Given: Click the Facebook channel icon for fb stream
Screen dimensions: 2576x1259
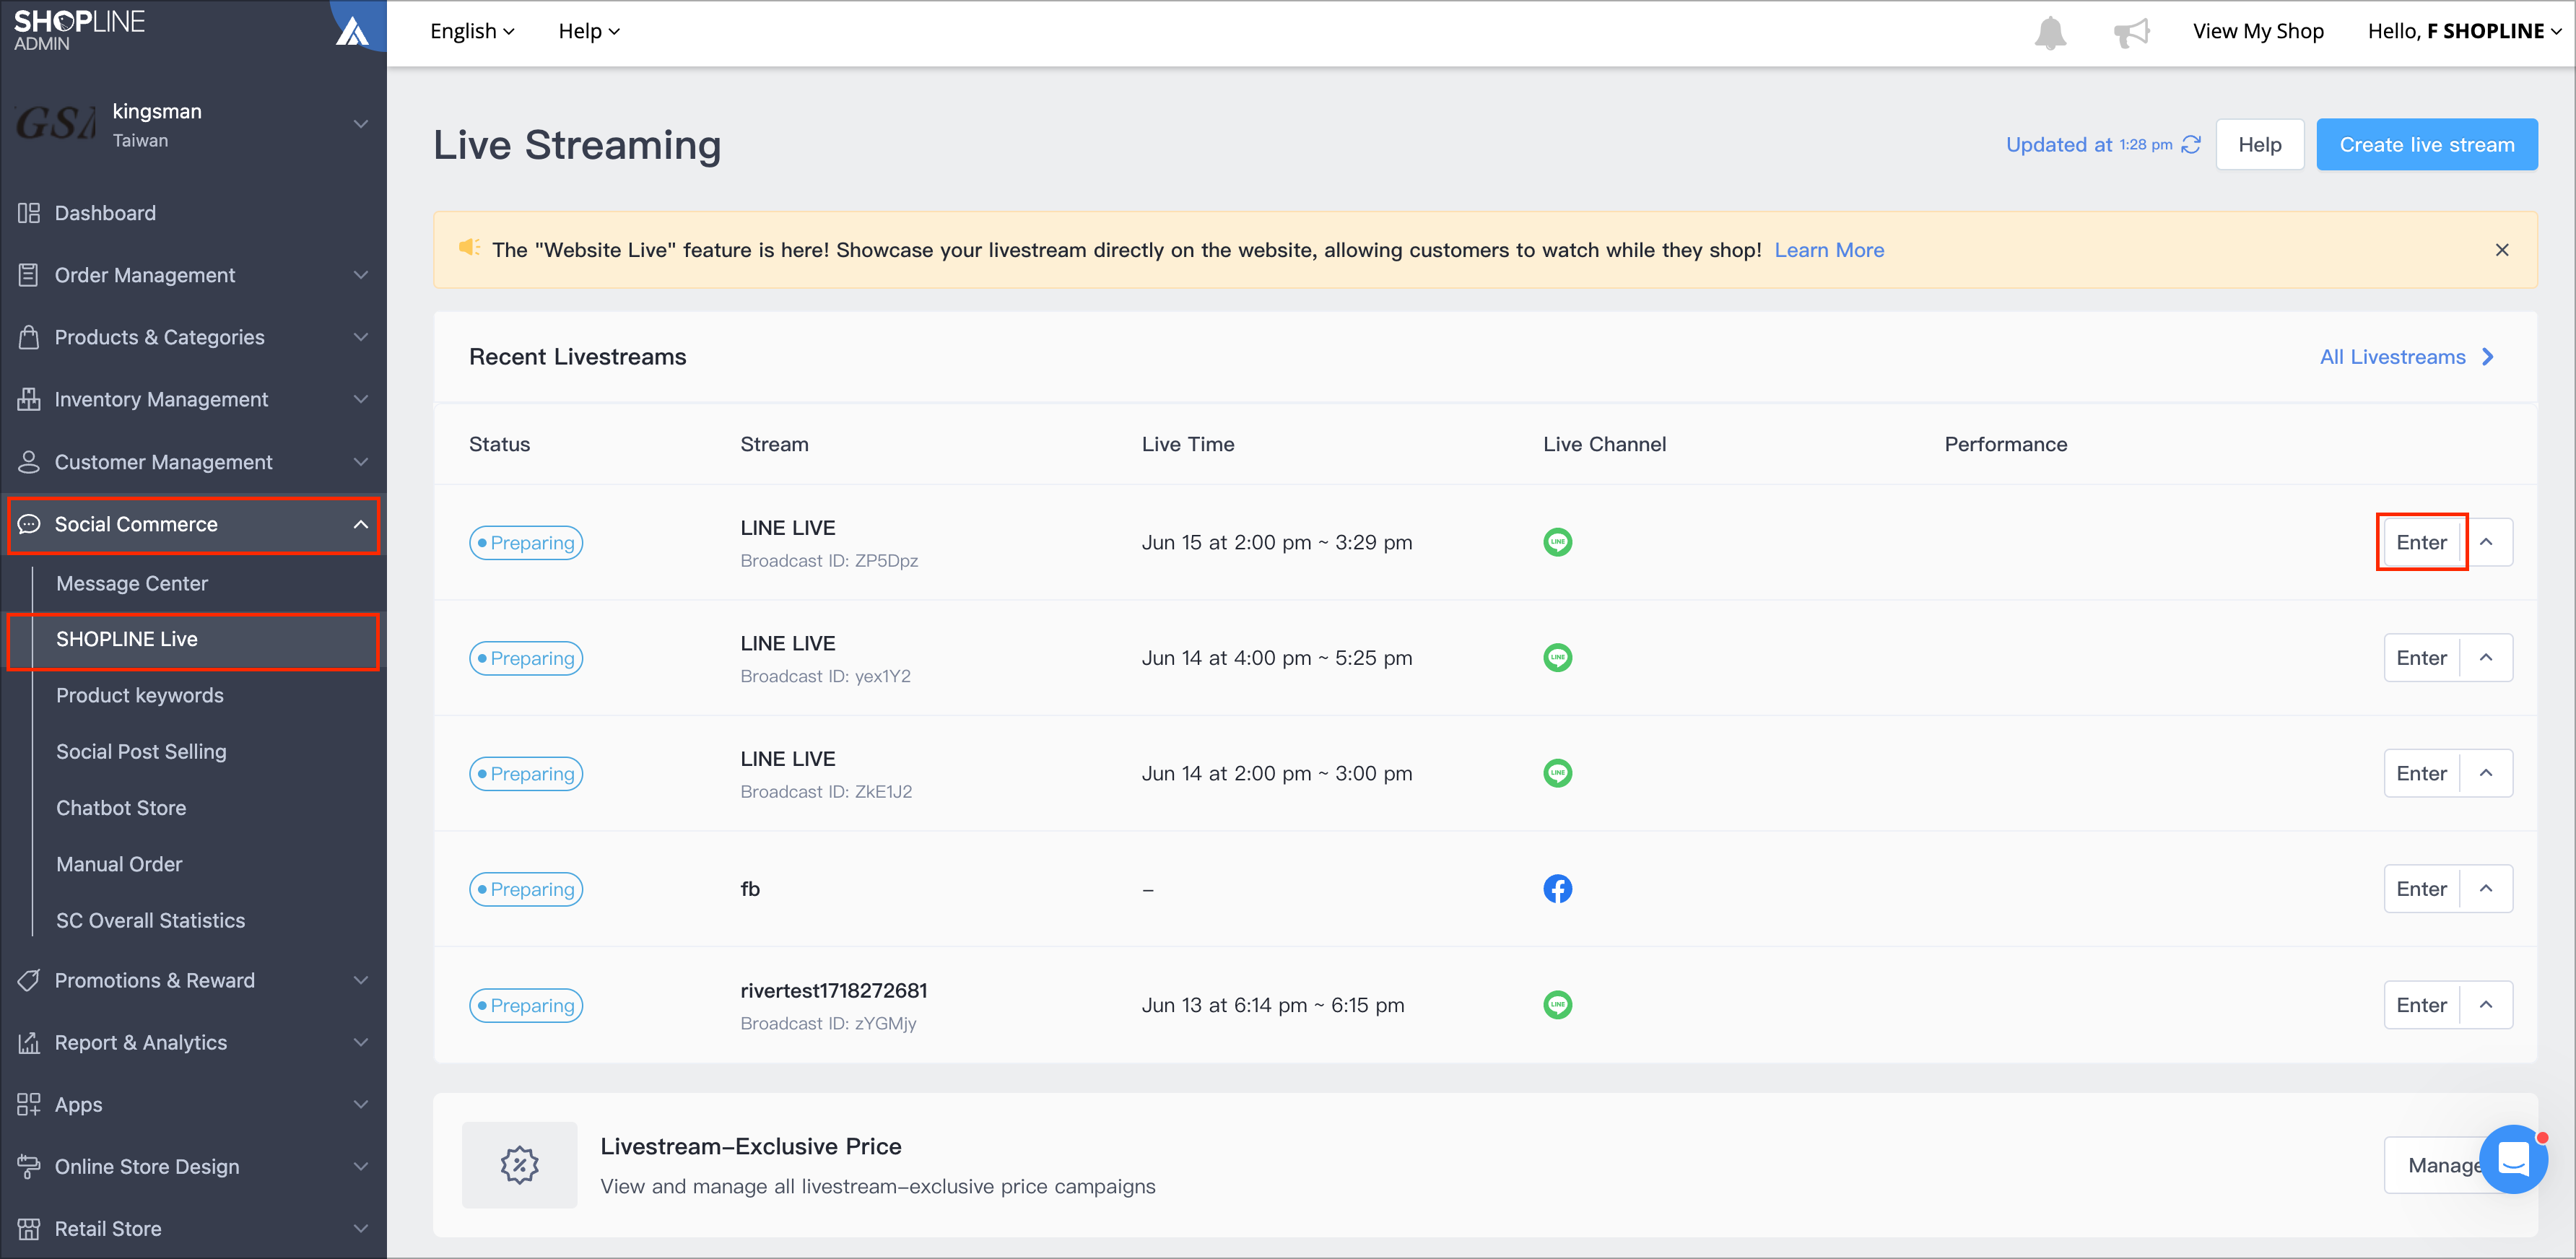Looking at the screenshot, I should (1557, 889).
